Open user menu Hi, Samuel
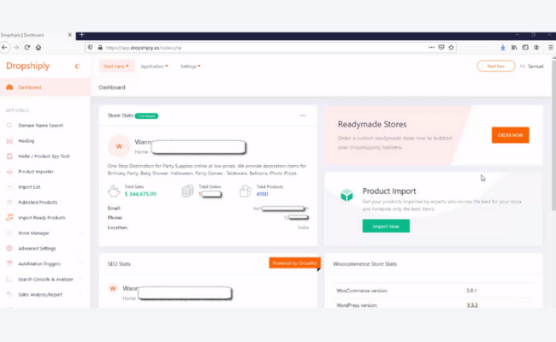The height and width of the screenshot is (342, 556). pyautogui.click(x=531, y=67)
